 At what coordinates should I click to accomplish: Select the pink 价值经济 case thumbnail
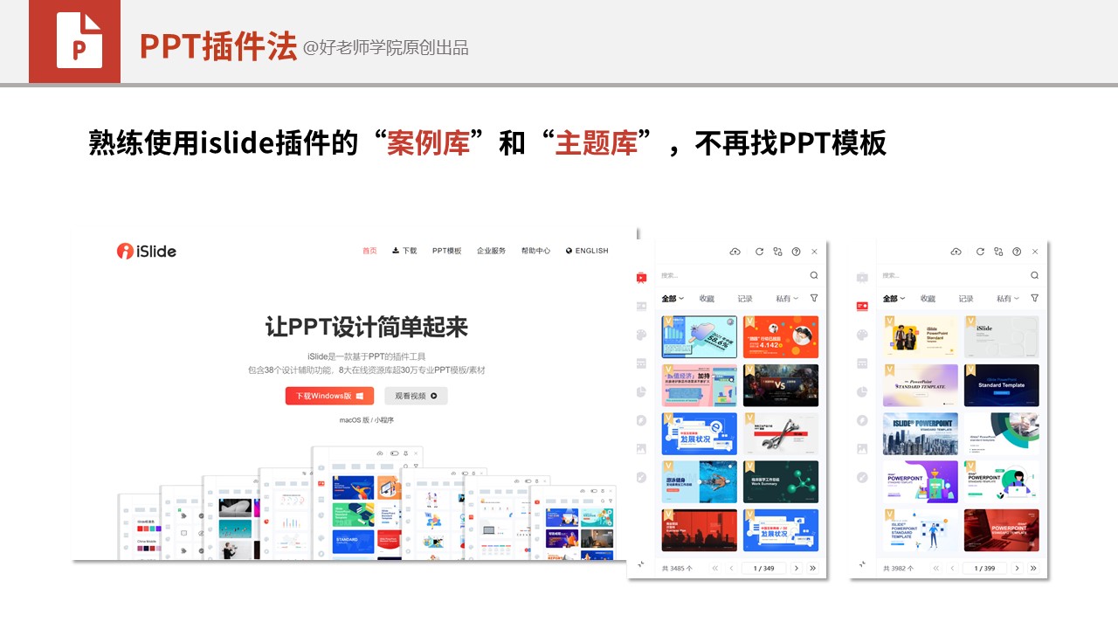click(x=700, y=385)
